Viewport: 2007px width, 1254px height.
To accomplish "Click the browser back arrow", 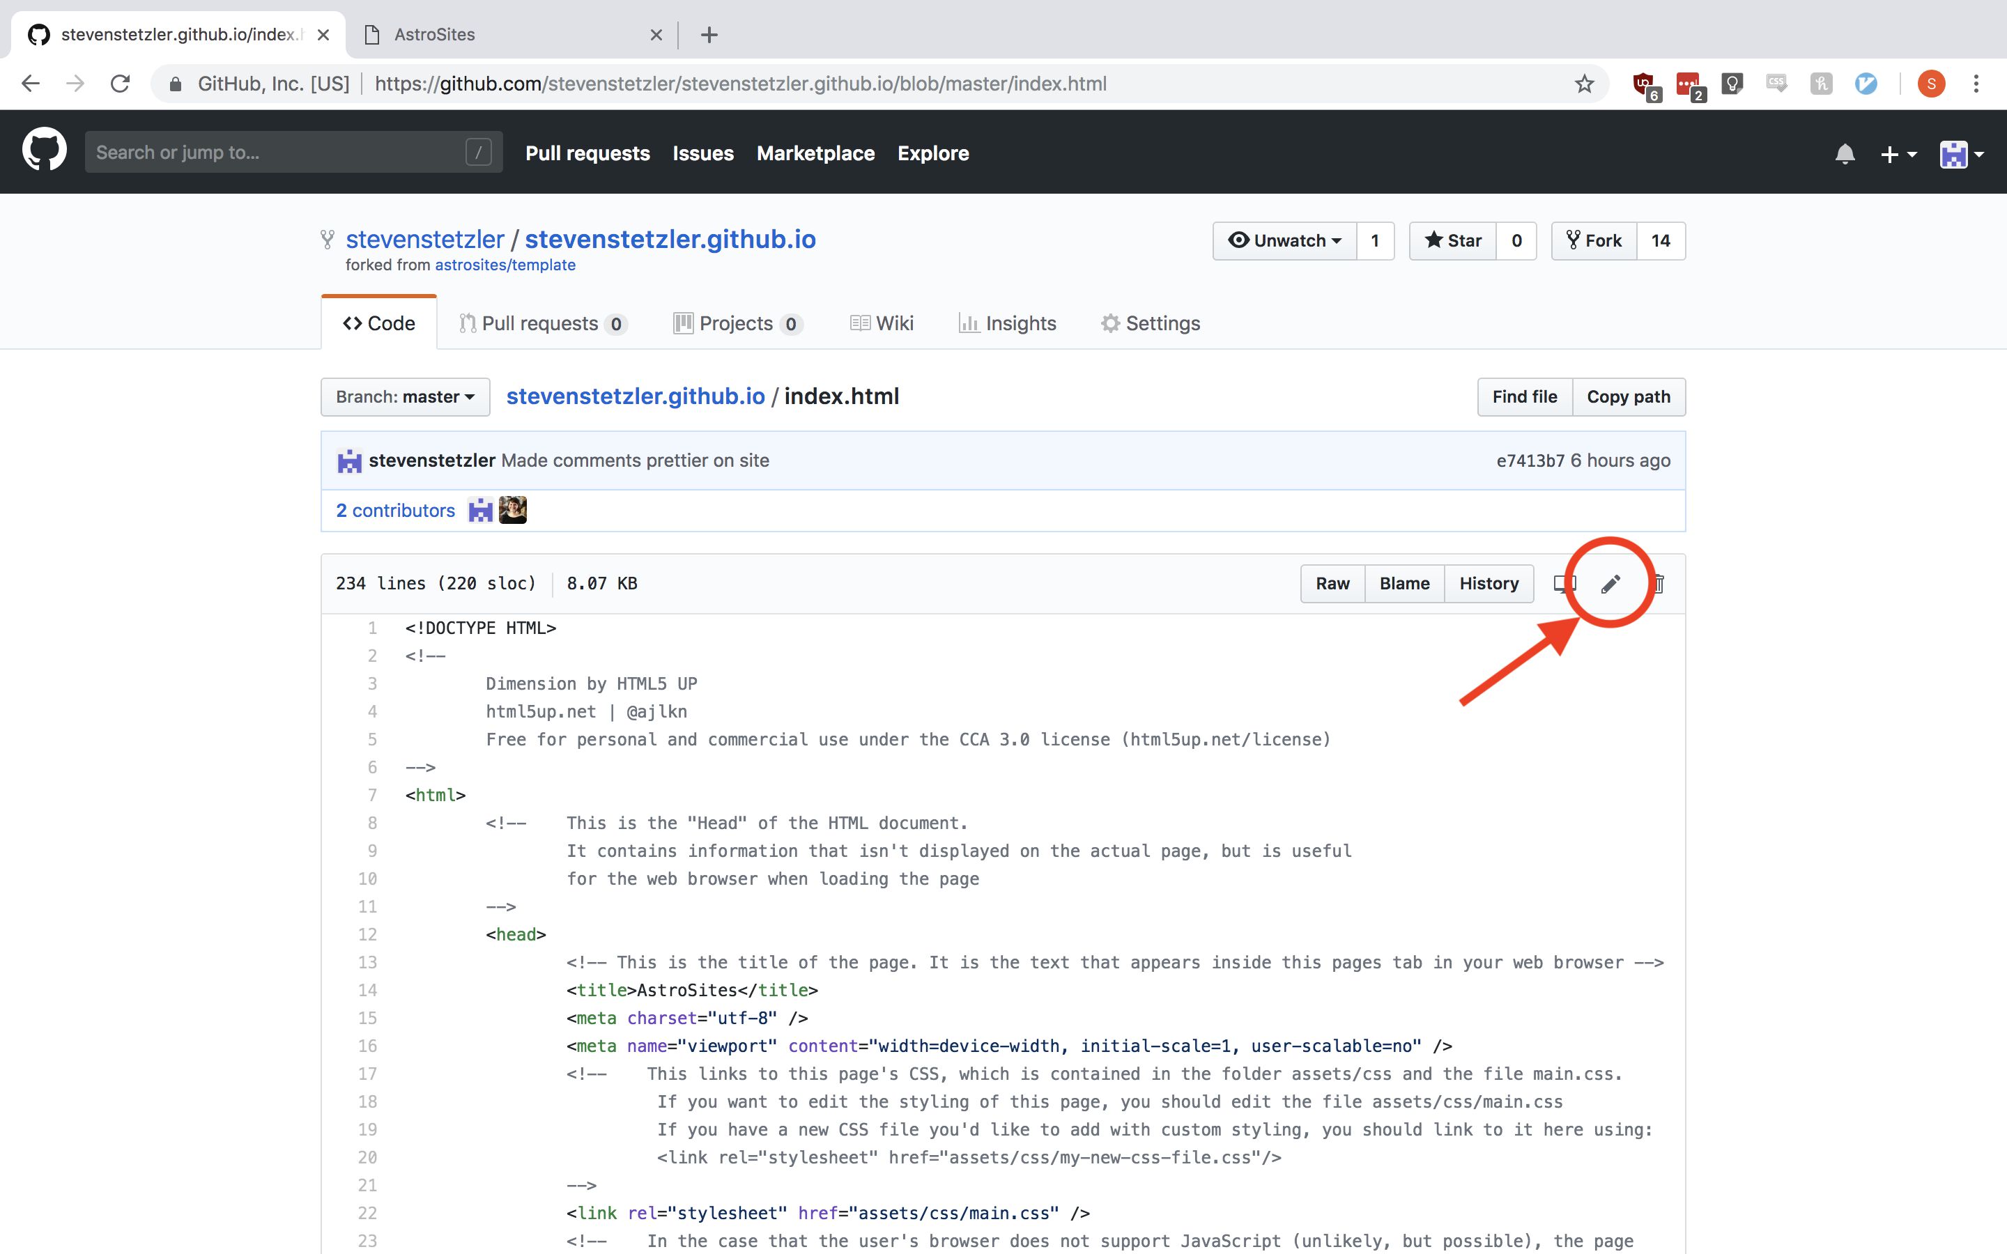I will (31, 84).
